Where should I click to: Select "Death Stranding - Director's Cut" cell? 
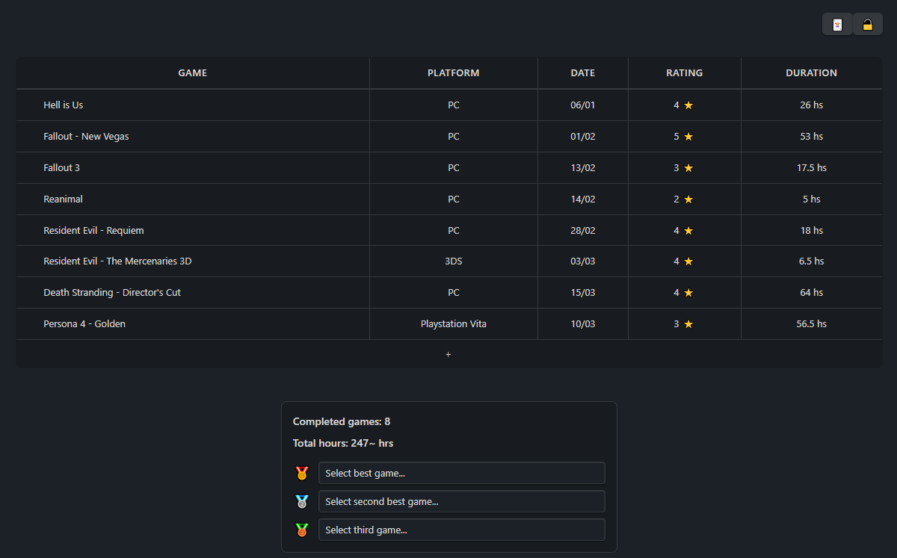coord(193,293)
